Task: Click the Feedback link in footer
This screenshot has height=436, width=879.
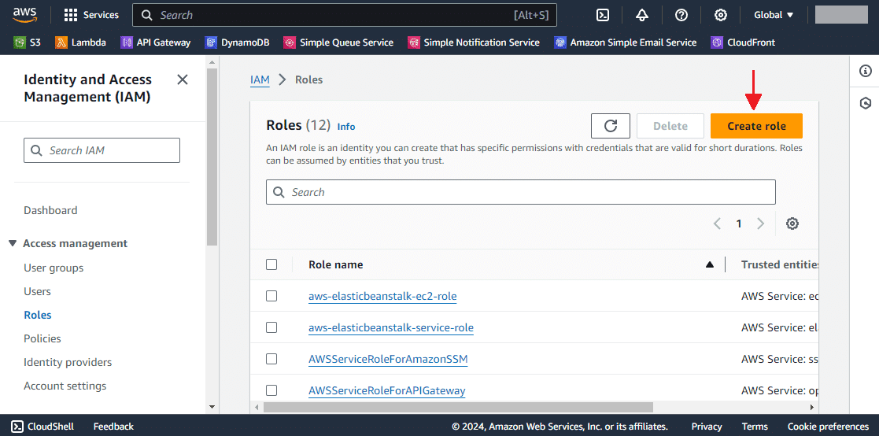Action: point(113,427)
